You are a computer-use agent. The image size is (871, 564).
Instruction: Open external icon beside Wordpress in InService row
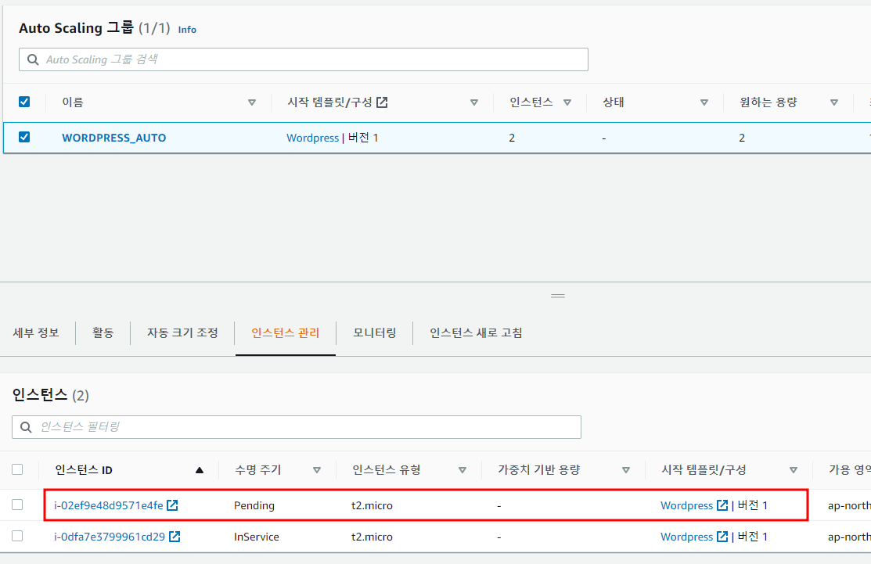click(x=722, y=537)
